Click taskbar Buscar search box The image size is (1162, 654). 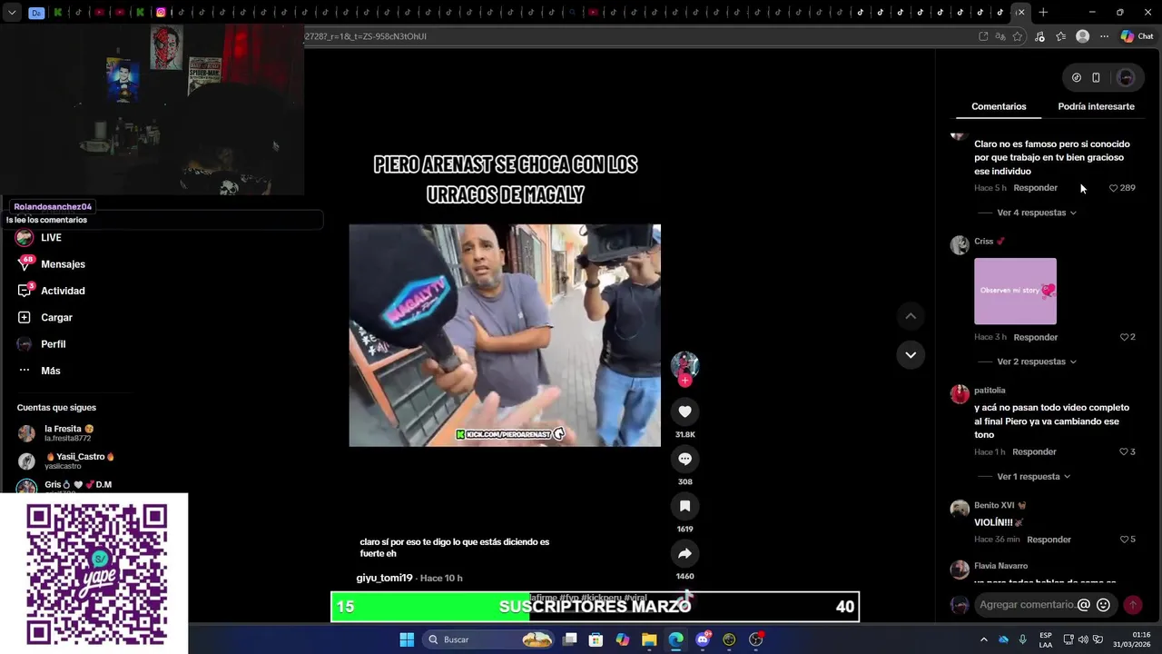pos(490,639)
